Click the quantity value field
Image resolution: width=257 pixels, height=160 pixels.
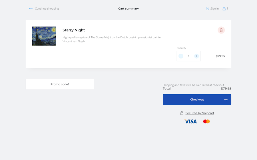pyautogui.click(x=188, y=56)
